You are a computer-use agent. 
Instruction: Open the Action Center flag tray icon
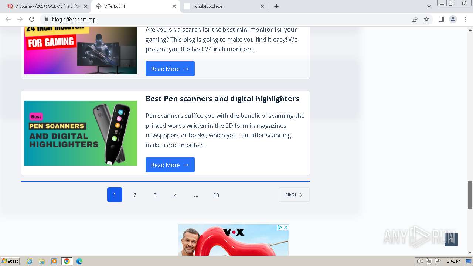pyautogui.click(x=438, y=261)
